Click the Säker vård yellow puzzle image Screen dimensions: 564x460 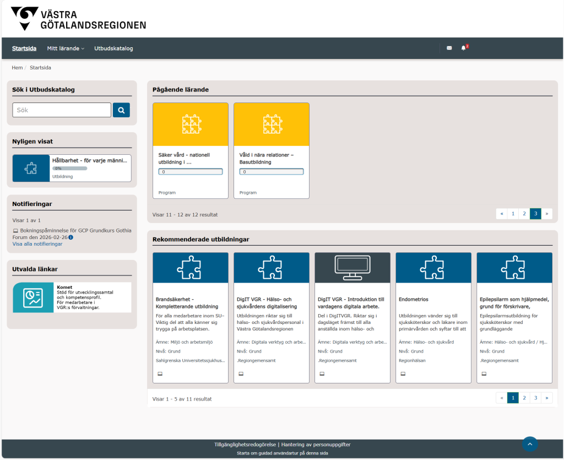pyautogui.click(x=191, y=125)
